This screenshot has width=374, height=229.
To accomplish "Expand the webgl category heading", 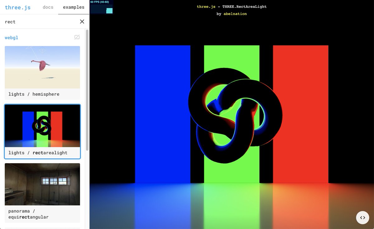I will tap(11, 37).
